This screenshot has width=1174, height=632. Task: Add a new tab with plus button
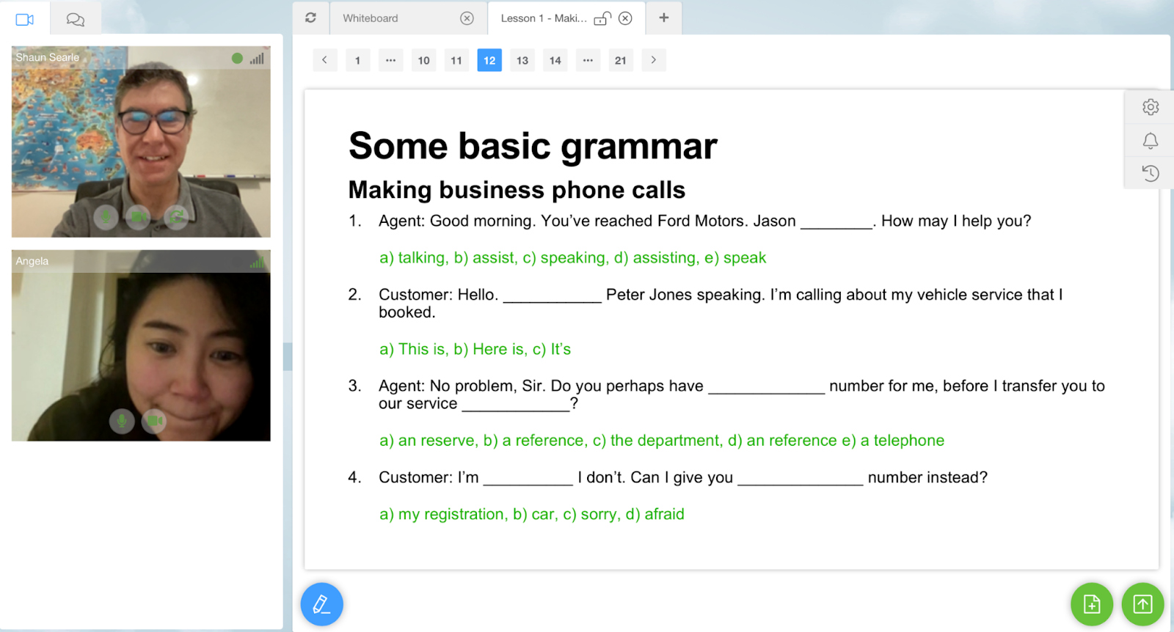[x=663, y=18]
